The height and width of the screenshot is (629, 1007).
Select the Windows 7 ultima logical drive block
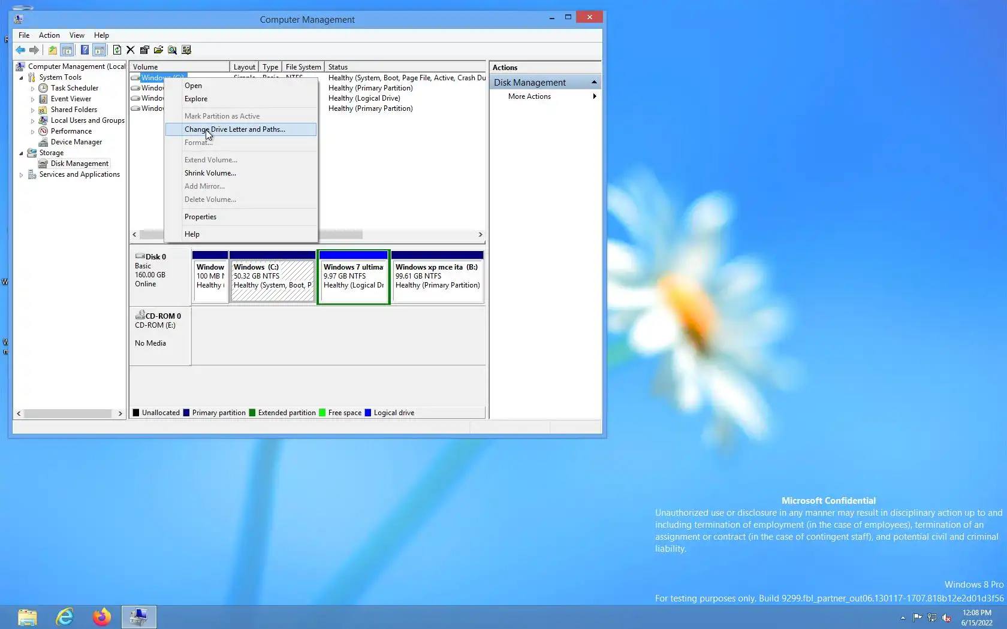[354, 277]
